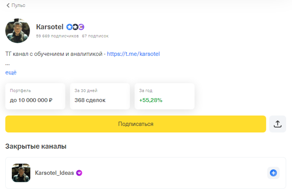292x191 pixels.
Task: Open the Karsotel_Ideas closed channel
Action: [146, 173]
